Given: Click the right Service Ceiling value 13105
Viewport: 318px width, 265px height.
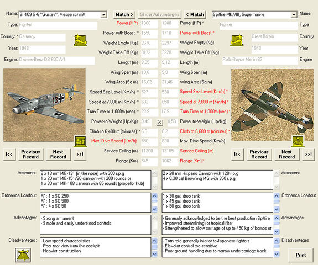Looking at the screenshot, I should pyautogui.click(x=170, y=152).
